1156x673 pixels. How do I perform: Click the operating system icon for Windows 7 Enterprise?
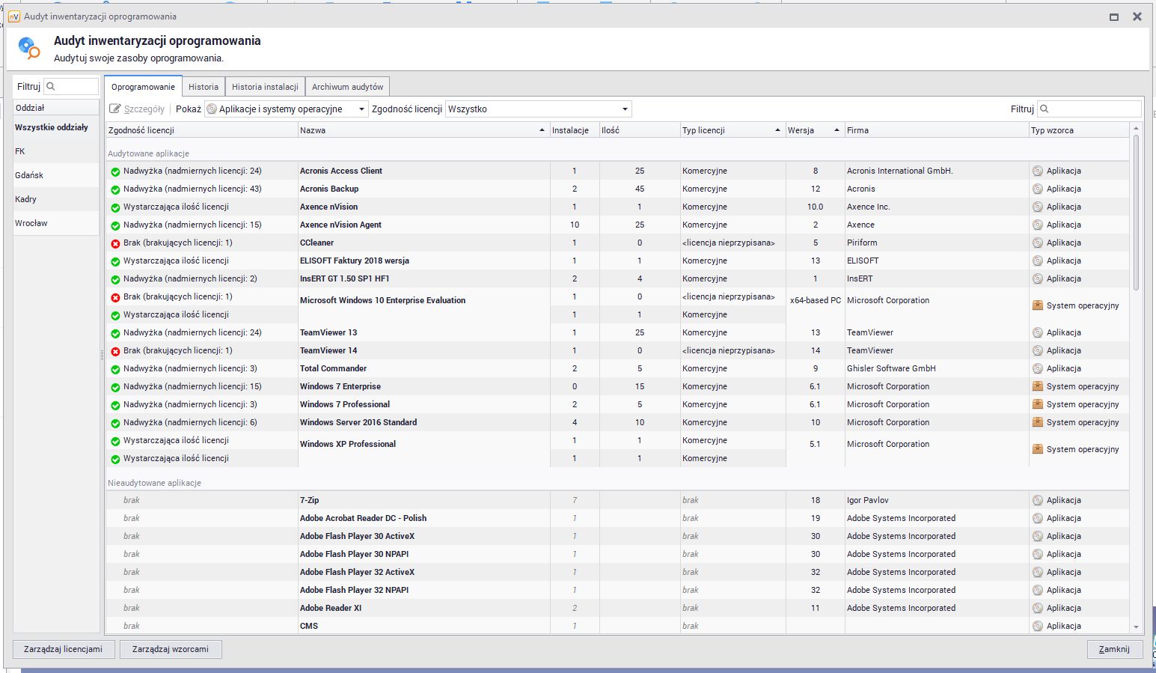[x=1038, y=386]
